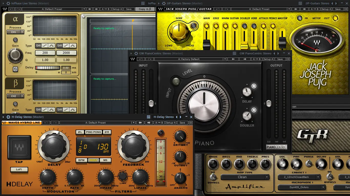Viewport: 350px width, 196px height.
Task: Toggle left phase invert ØL in H-Delay
Action: pos(80,132)
